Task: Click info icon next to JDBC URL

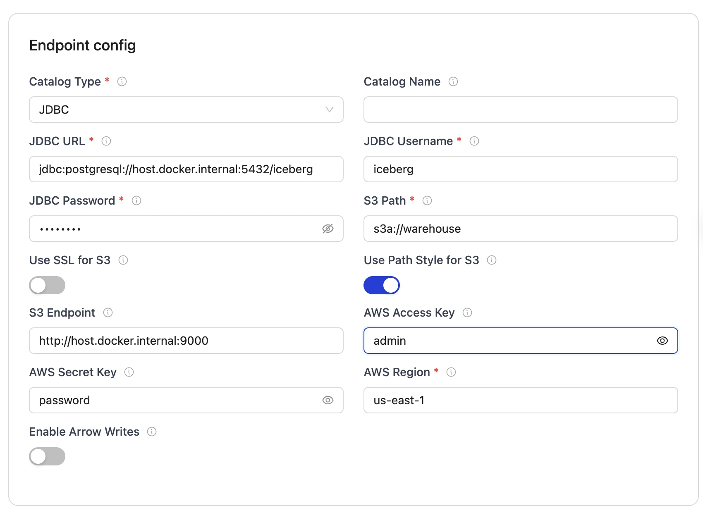Action: point(106,141)
